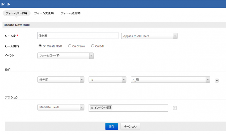Open the イベント dropdown showing フォームロード時
Image resolution: width=226 pixels, height=134 pixels.
66,56
